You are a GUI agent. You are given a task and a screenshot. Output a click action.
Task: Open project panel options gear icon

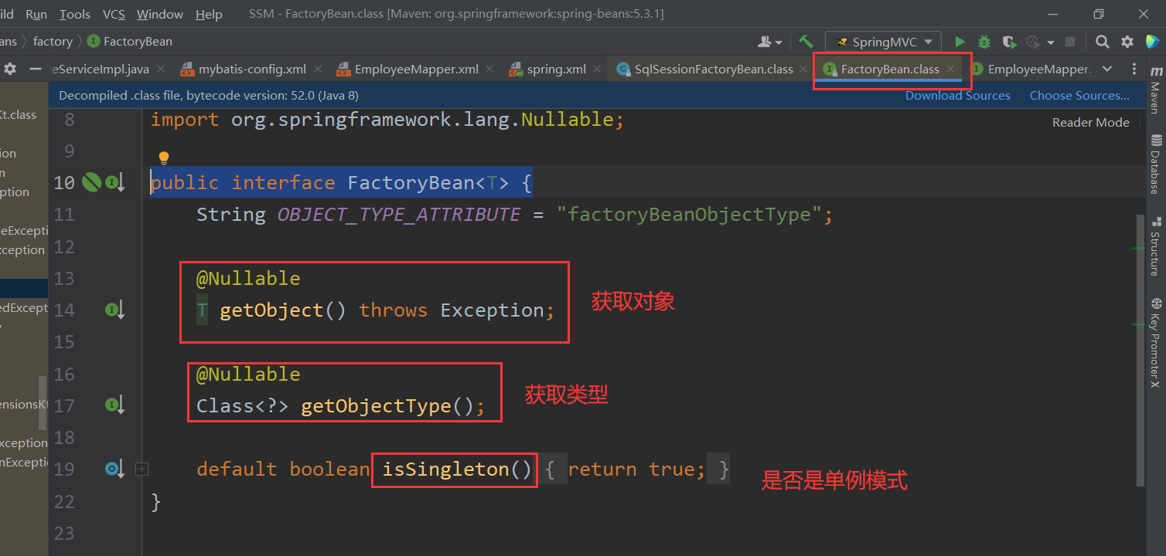[x=10, y=69]
